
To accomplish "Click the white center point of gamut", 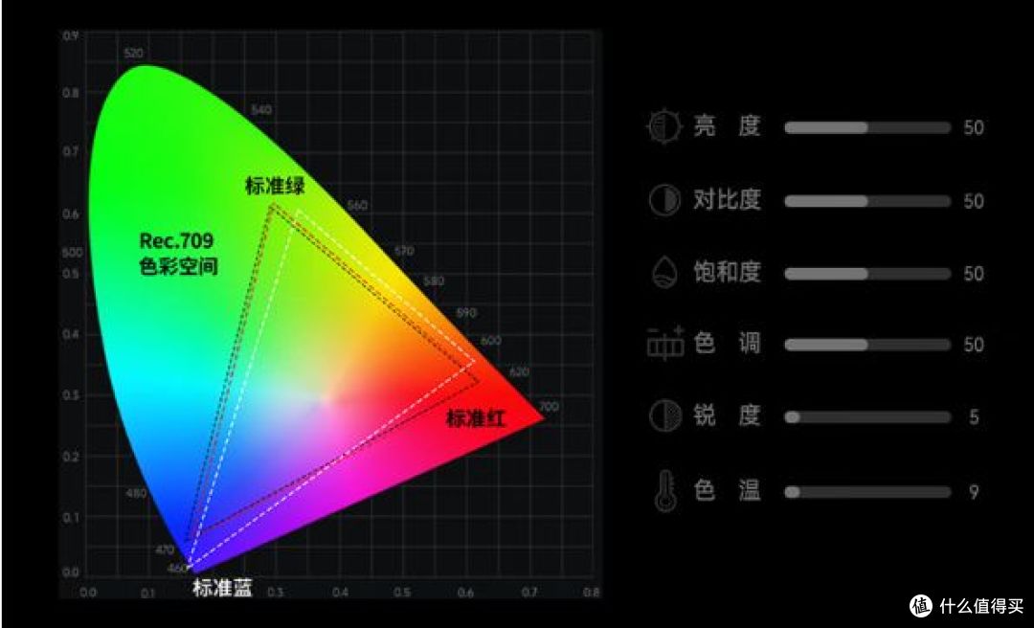I will tap(326, 398).
